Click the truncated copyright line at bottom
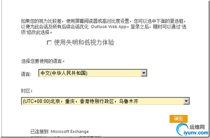 click(x=66, y=137)
